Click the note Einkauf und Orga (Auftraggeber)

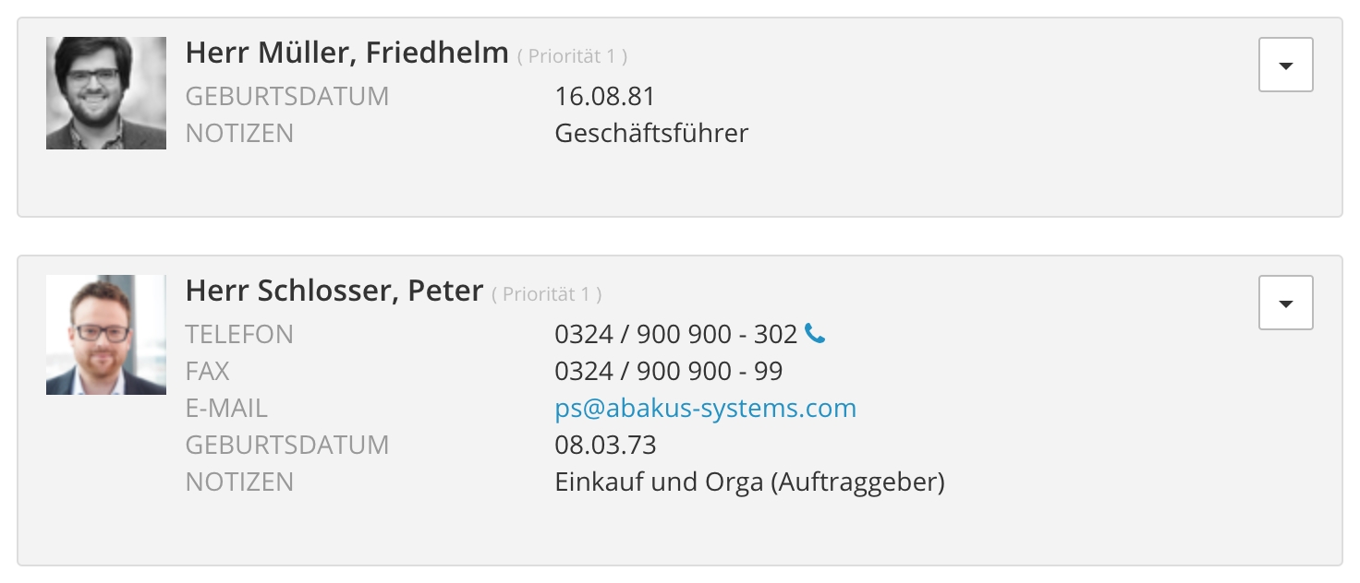tap(749, 482)
